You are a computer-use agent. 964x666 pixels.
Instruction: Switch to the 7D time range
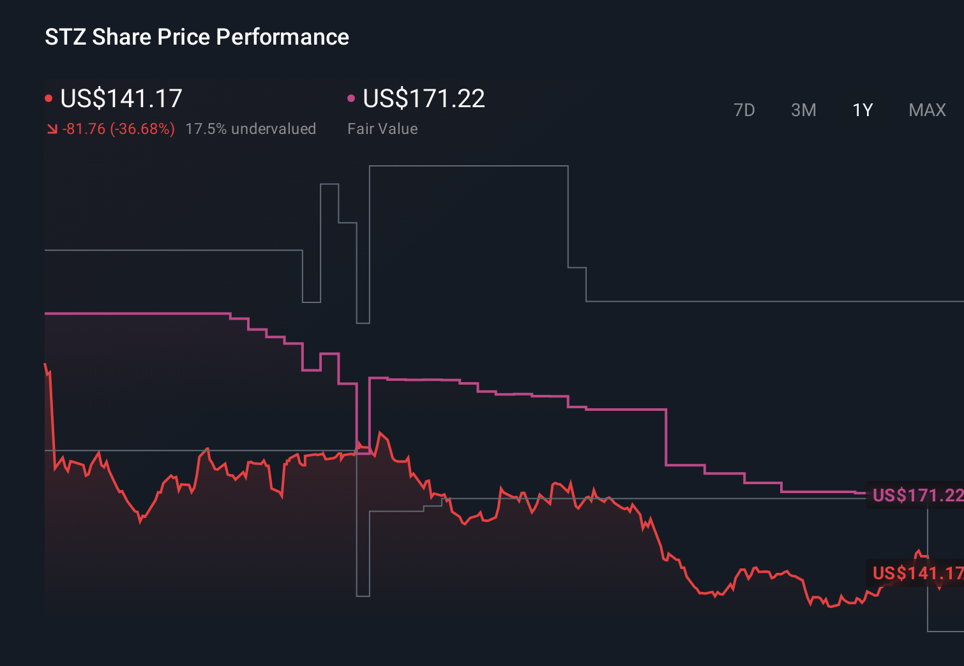(744, 110)
